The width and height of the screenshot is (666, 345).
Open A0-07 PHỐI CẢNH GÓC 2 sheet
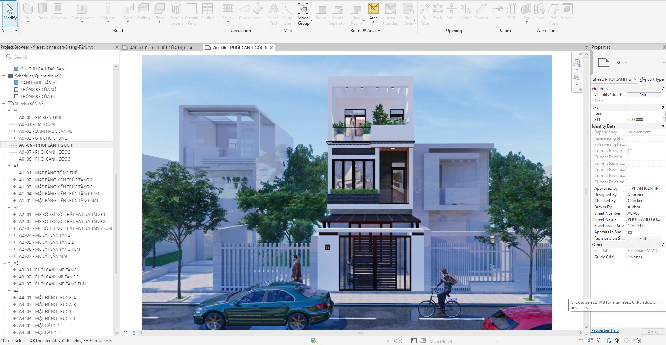click(44, 152)
